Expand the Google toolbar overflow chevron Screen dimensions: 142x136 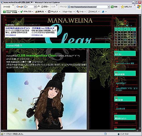point(39,6)
